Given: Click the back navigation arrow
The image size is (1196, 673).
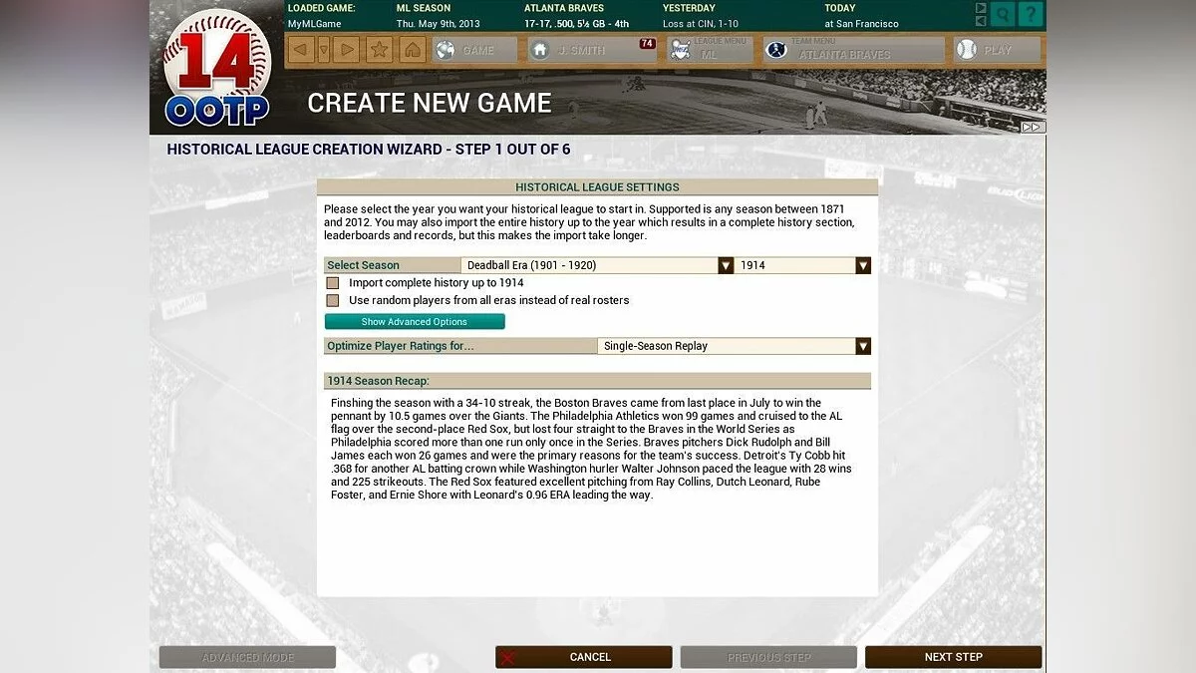Looking at the screenshot, I should click(301, 49).
